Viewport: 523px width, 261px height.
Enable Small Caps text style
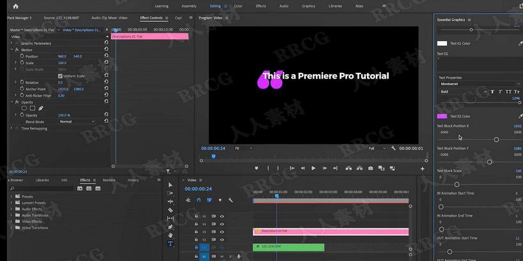(x=517, y=91)
